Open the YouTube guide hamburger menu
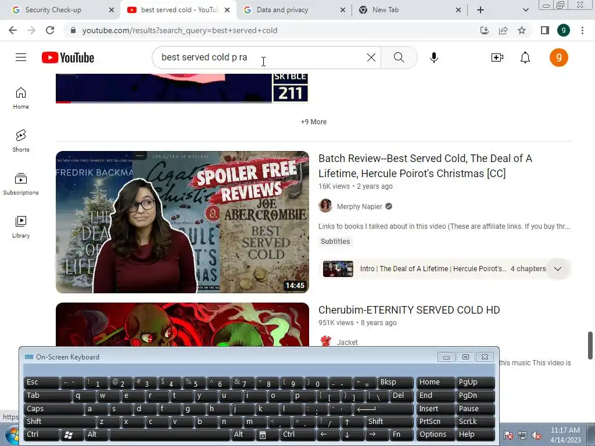Screen dimensions: 595x446 pos(21,57)
